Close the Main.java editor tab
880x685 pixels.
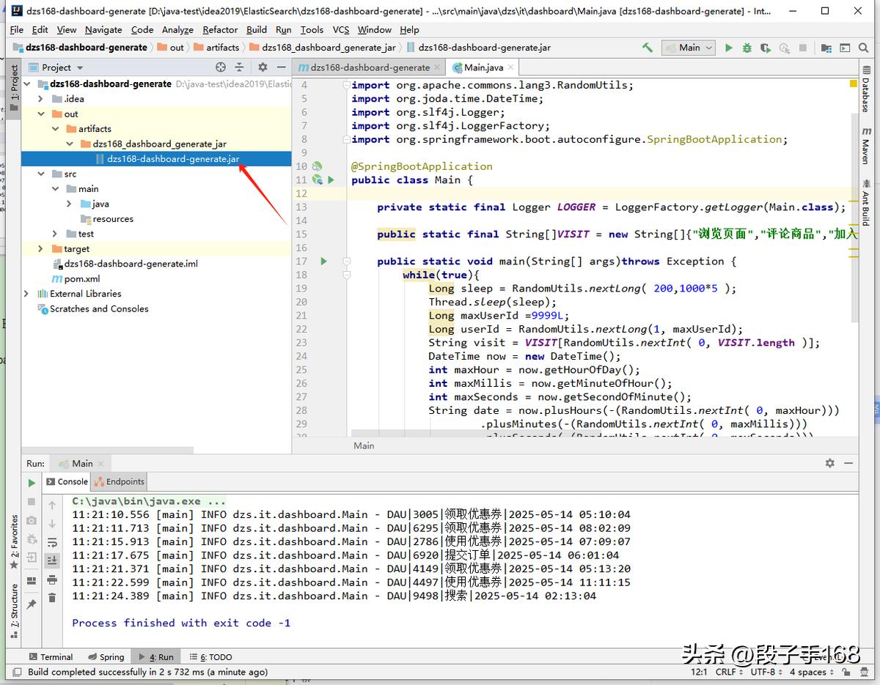(510, 67)
